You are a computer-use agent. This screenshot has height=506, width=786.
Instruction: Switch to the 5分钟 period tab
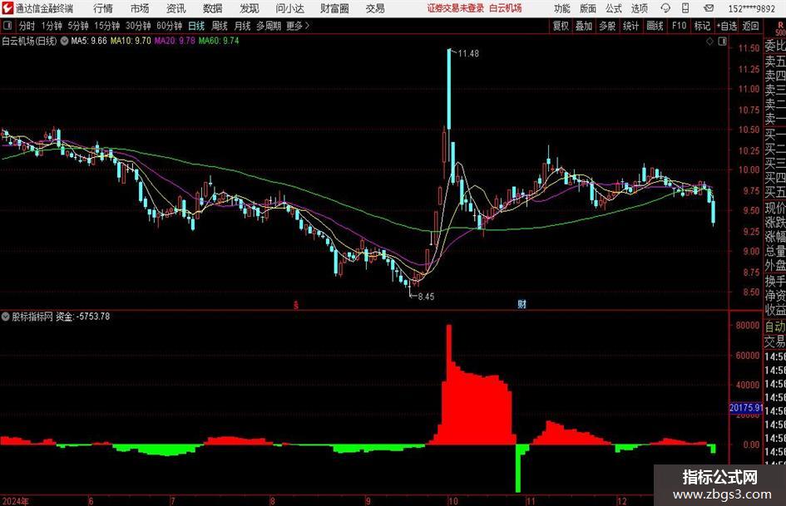(77, 26)
